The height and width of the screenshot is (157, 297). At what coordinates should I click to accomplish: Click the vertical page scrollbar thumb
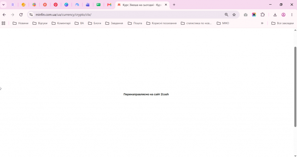[x=295, y=87]
